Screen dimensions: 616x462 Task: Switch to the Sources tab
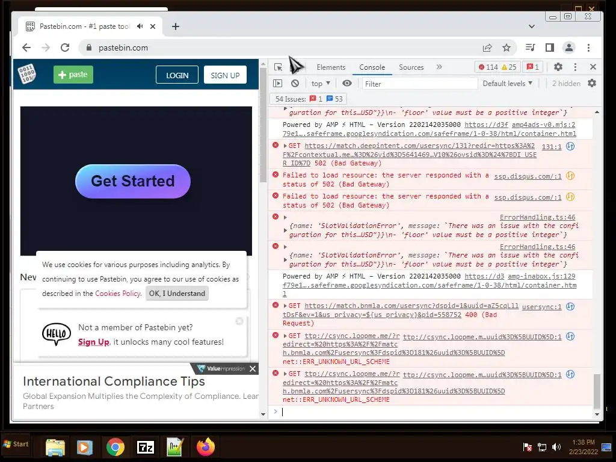[x=411, y=67]
